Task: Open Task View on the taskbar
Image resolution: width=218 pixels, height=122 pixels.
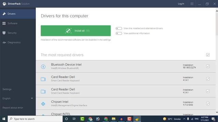Action: click(74, 119)
